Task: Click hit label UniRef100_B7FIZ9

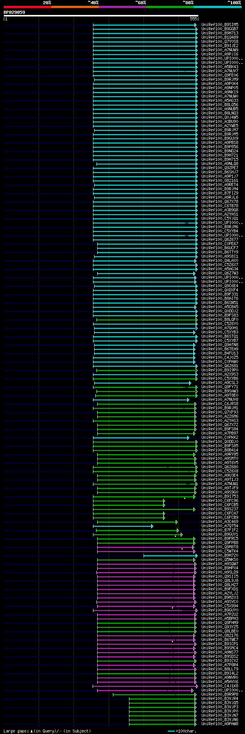Action: pyautogui.click(x=220, y=193)
